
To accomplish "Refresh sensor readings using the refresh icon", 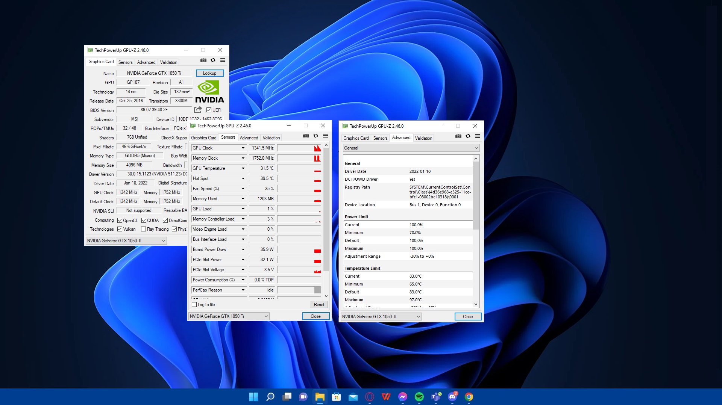I will click(x=315, y=136).
